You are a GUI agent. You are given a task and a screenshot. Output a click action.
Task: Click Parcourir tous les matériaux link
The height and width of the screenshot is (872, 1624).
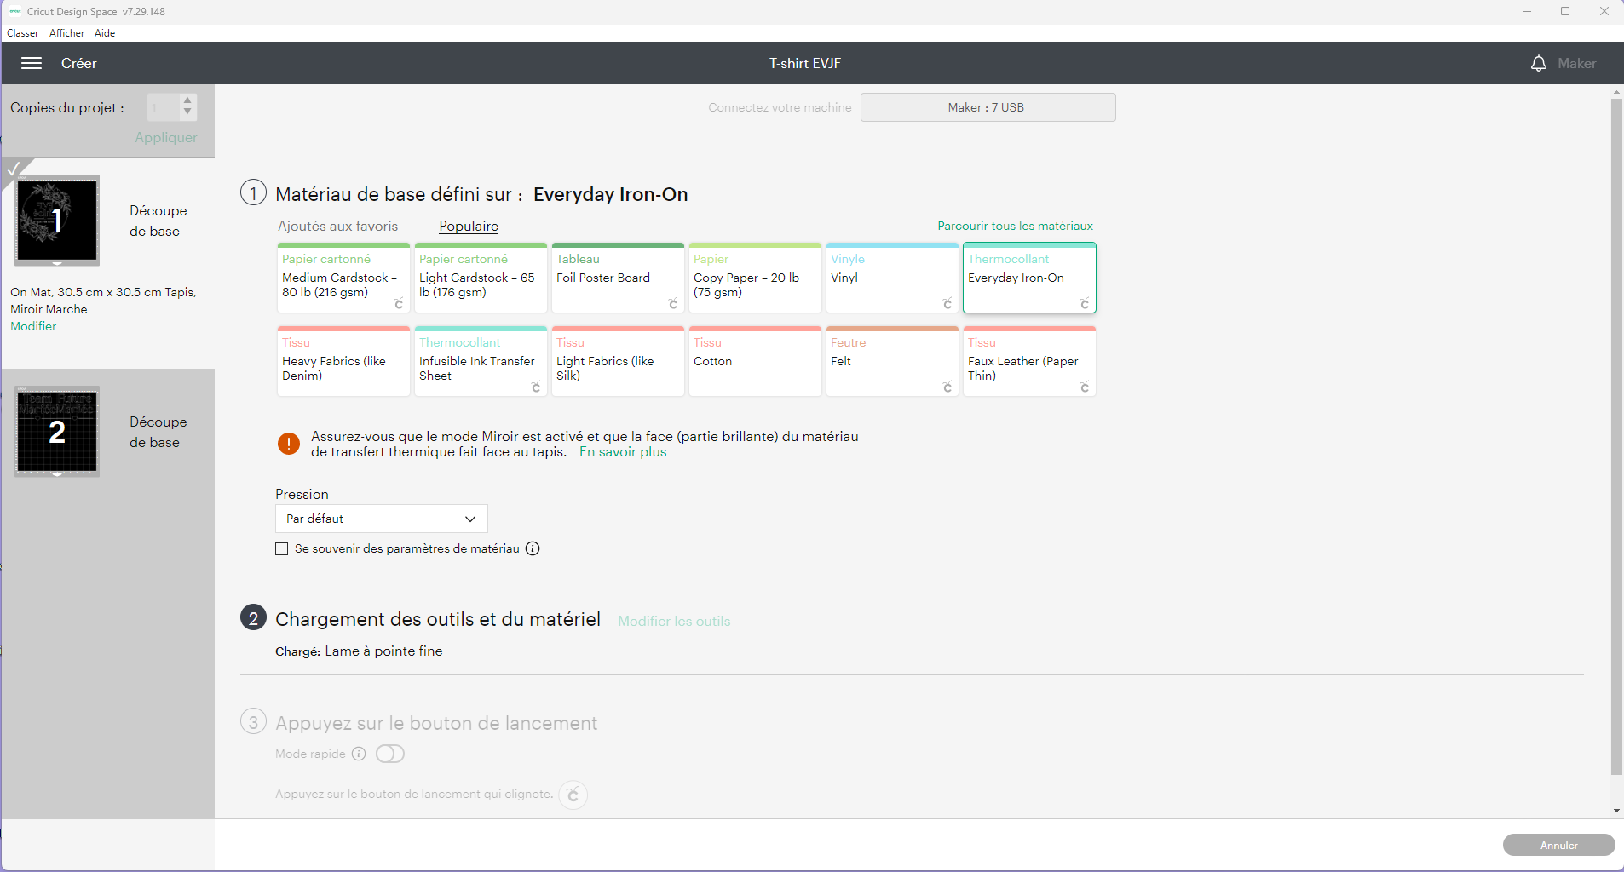click(x=1015, y=226)
